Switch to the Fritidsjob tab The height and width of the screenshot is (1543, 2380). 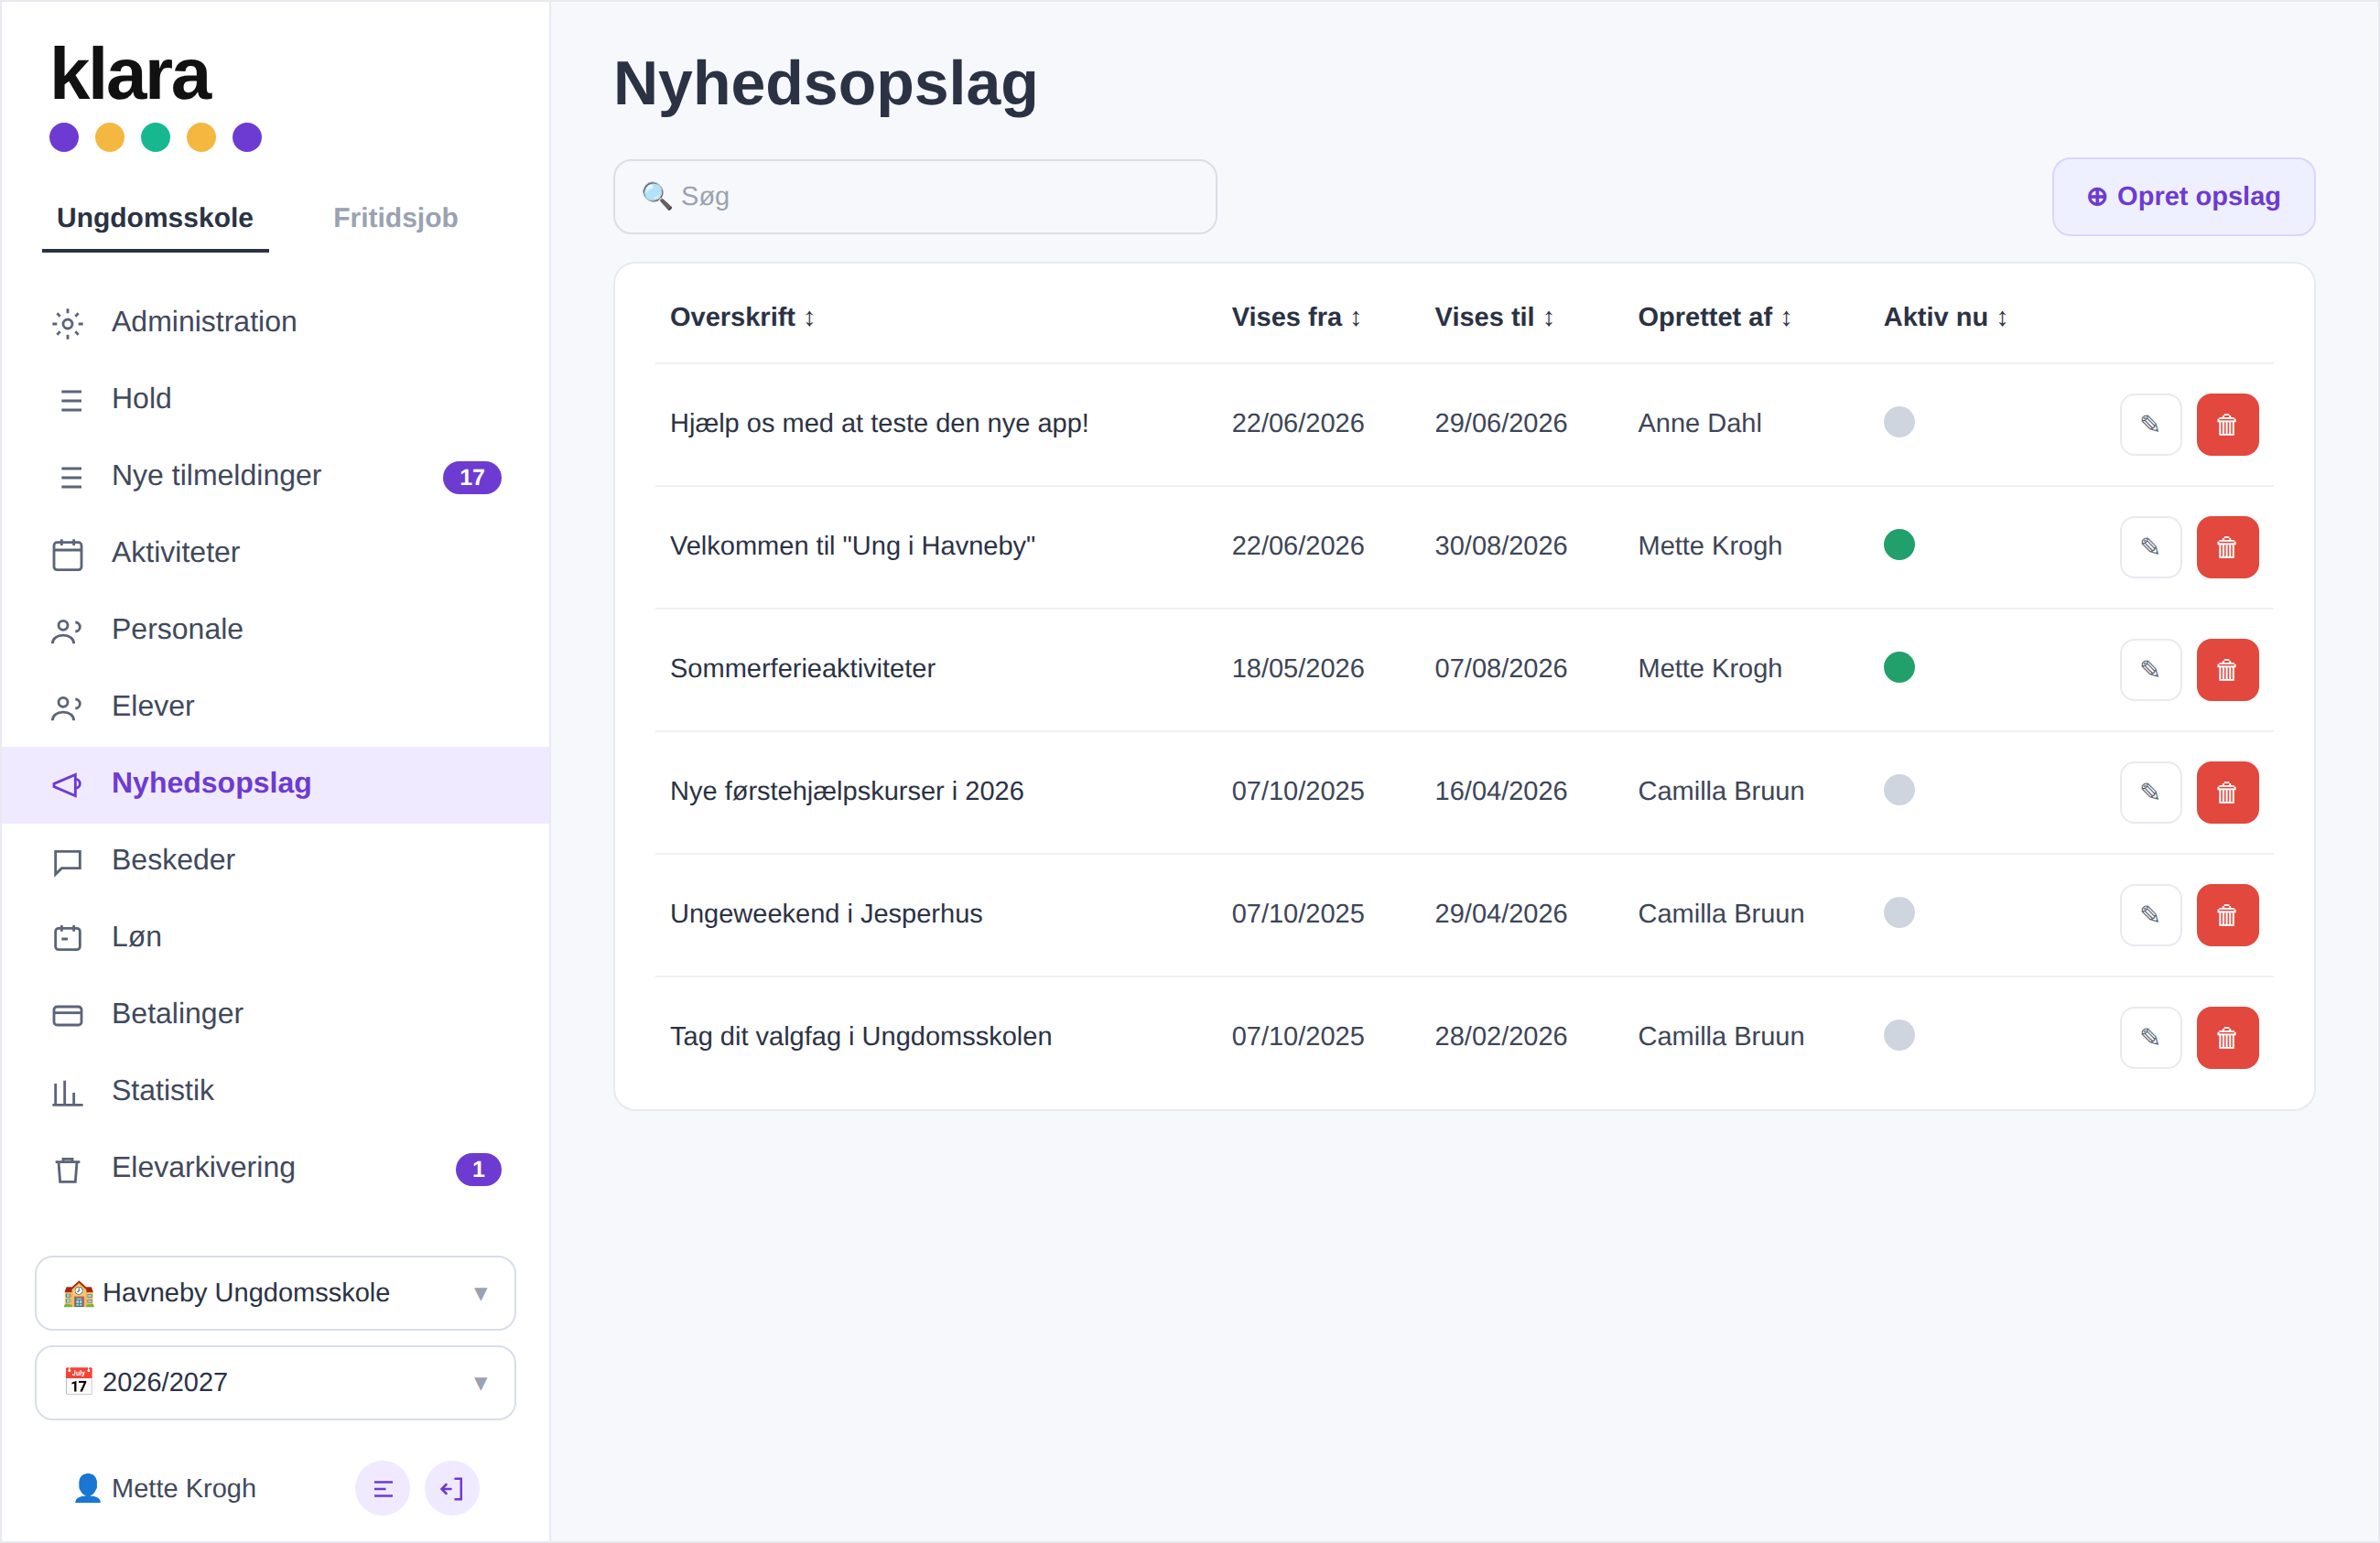(395, 218)
